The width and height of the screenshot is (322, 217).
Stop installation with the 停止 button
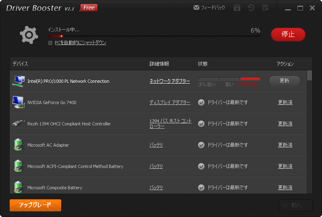[x=288, y=34]
